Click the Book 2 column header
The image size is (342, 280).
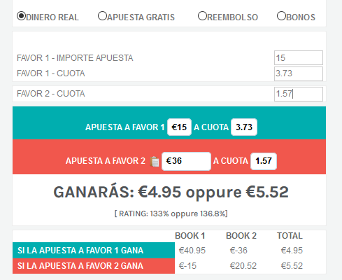[x=241, y=236]
